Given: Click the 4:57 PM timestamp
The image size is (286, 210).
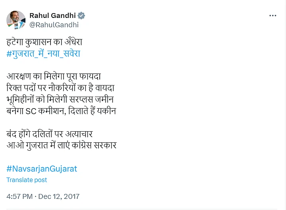Looking at the screenshot, I should 19,196.
